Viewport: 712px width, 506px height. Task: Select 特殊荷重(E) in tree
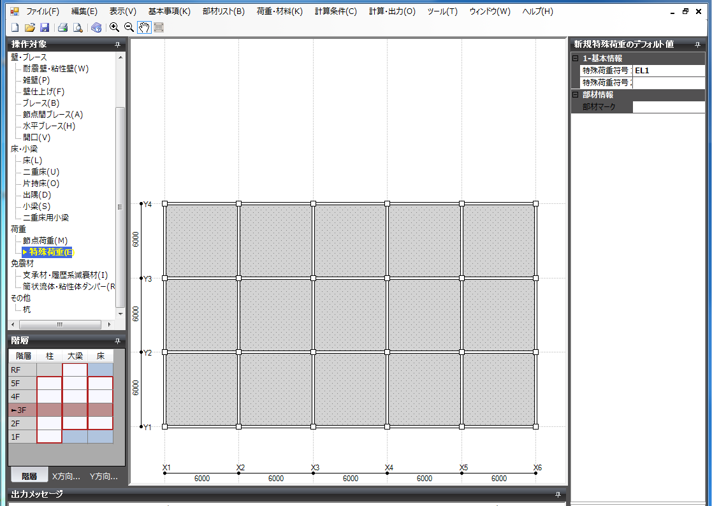48,252
